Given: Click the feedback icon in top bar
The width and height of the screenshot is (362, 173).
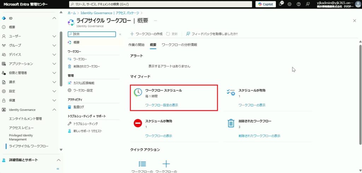Looking at the screenshot, I should (x=308, y=4).
